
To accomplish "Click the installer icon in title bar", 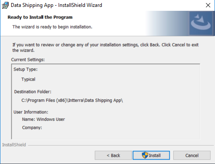I will [x=5, y=5].
